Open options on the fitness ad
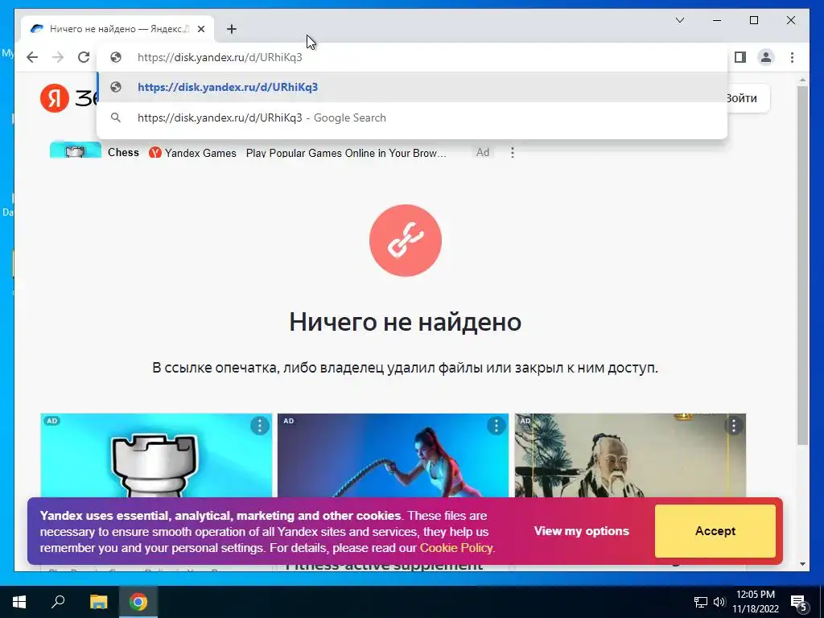The height and width of the screenshot is (618, 824). click(496, 426)
